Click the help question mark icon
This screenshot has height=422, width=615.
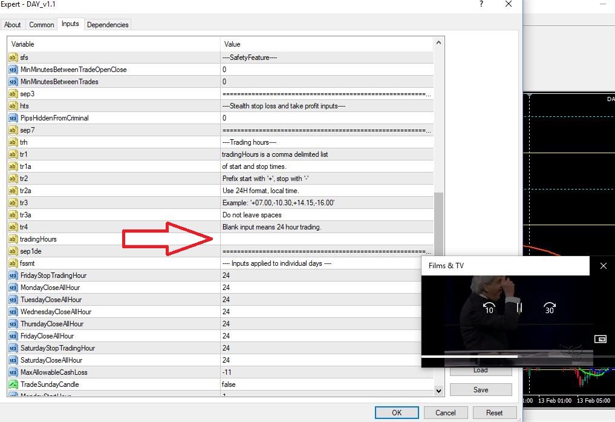481,4
